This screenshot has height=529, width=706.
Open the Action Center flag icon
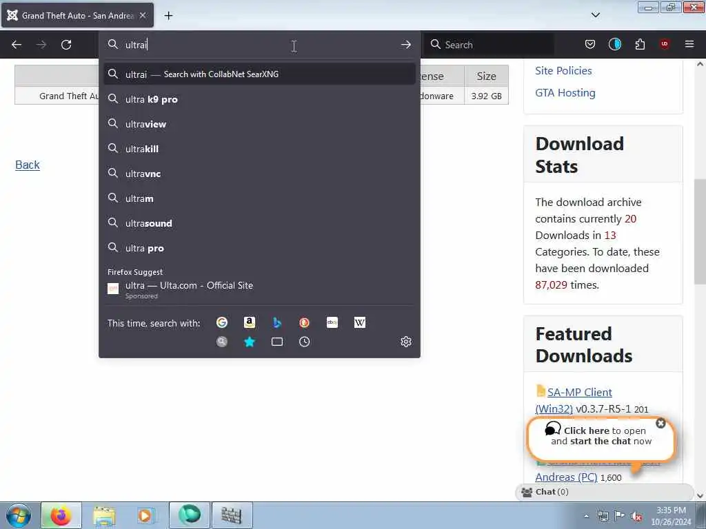[620, 516]
